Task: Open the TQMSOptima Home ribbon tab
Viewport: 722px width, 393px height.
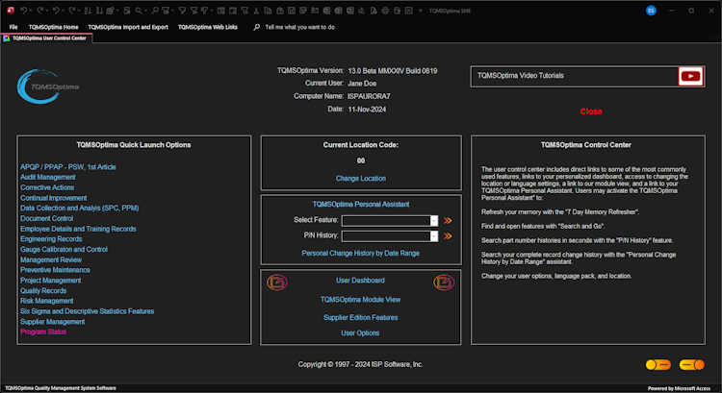Action: [53, 27]
